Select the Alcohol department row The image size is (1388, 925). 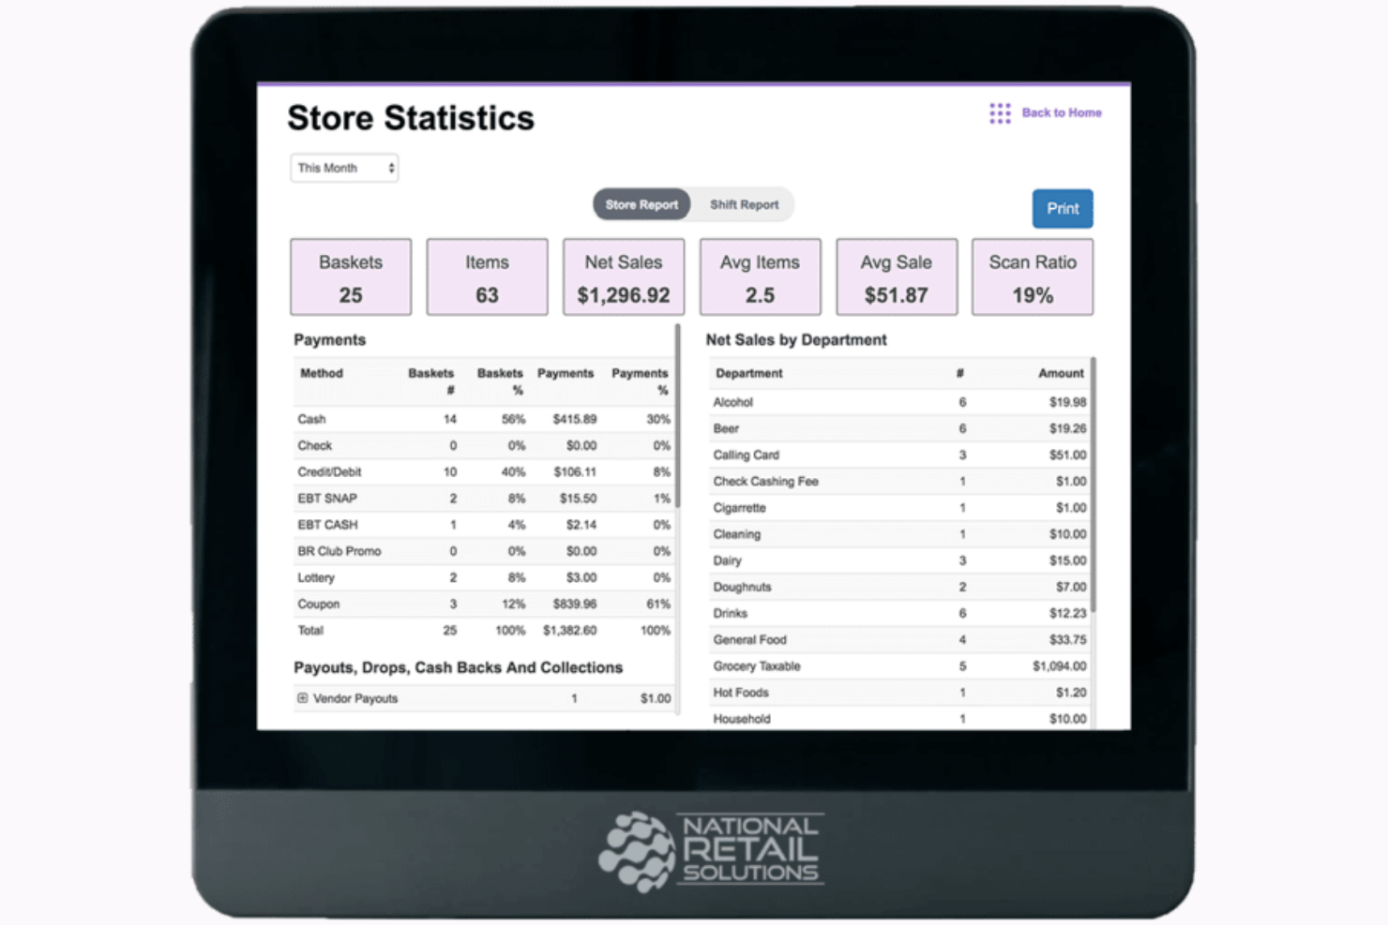click(x=899, y=402)
